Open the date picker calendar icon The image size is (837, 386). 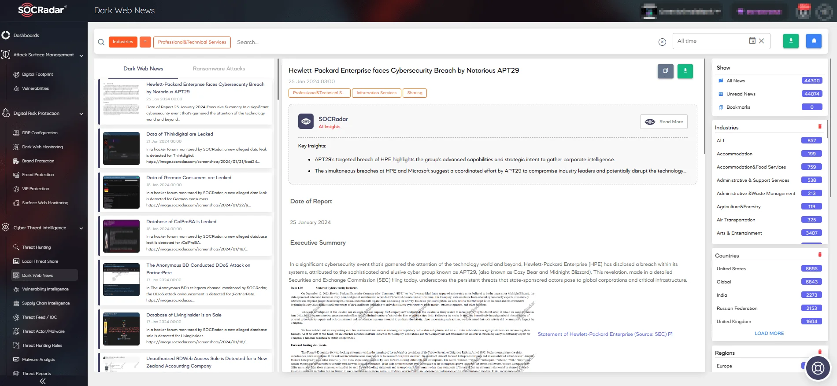(752, 40)
